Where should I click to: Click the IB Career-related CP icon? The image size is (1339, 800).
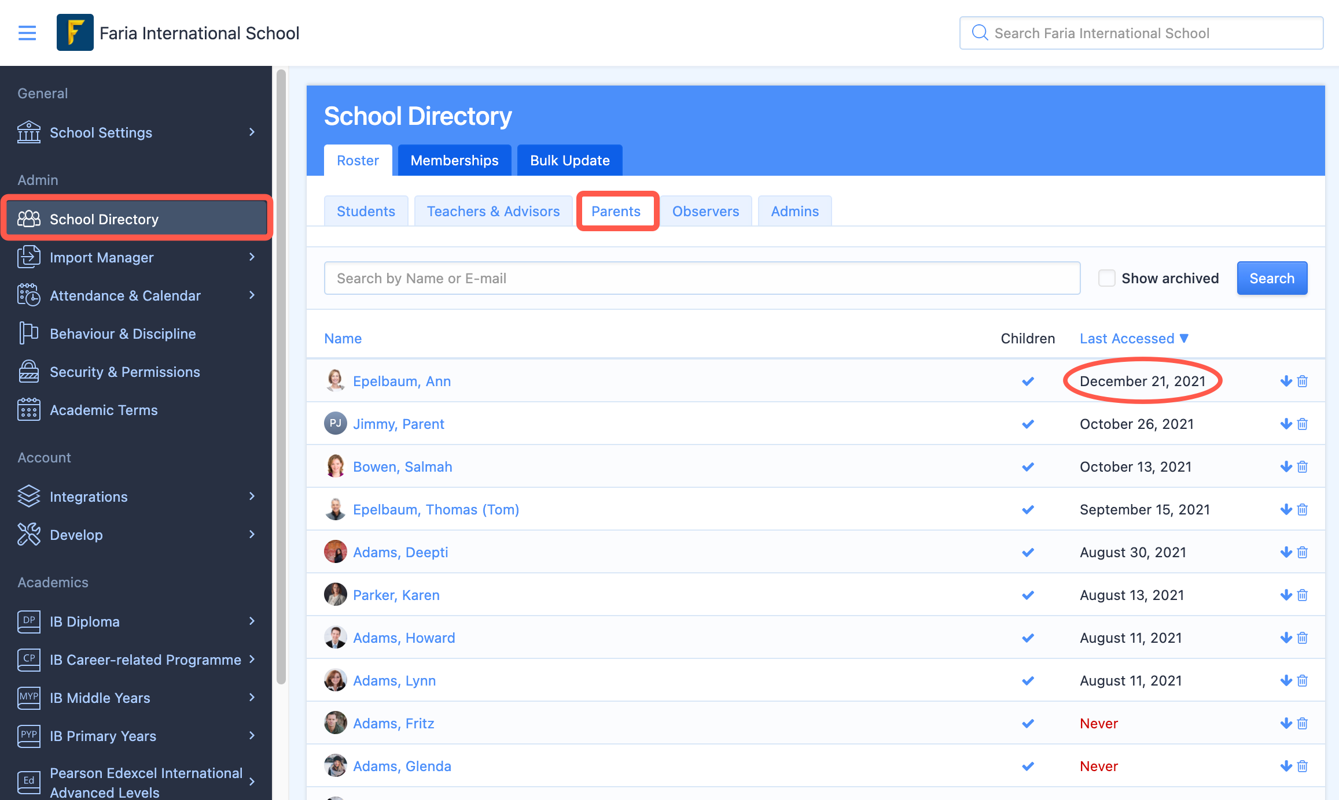29,660
